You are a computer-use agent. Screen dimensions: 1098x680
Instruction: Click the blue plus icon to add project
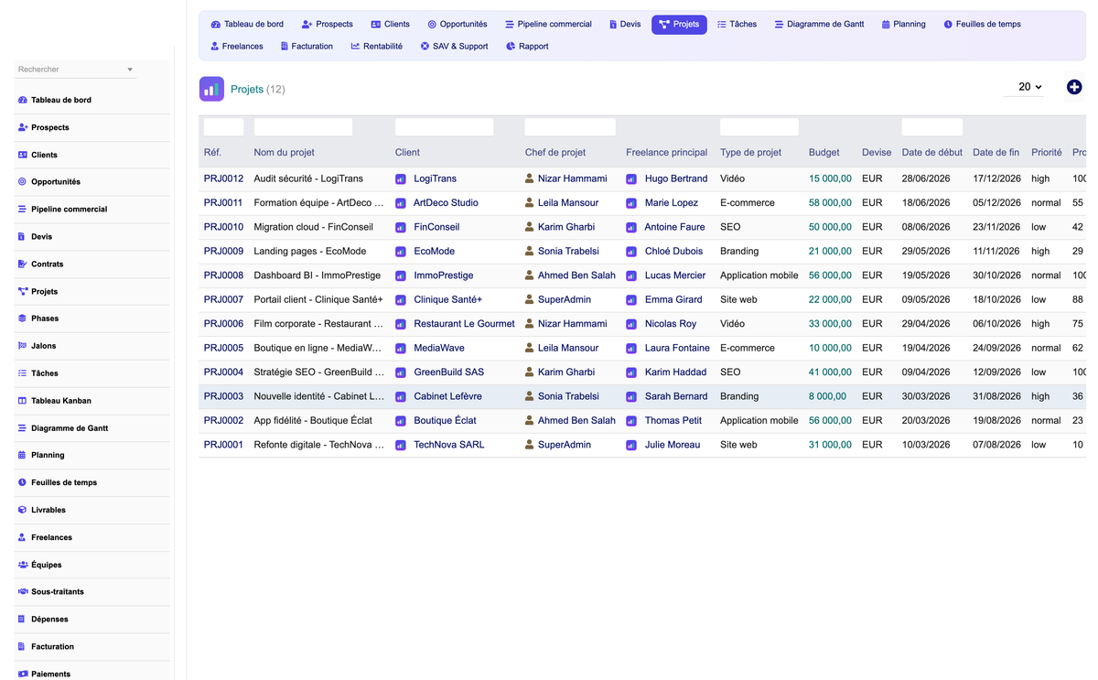point(1074,87)
